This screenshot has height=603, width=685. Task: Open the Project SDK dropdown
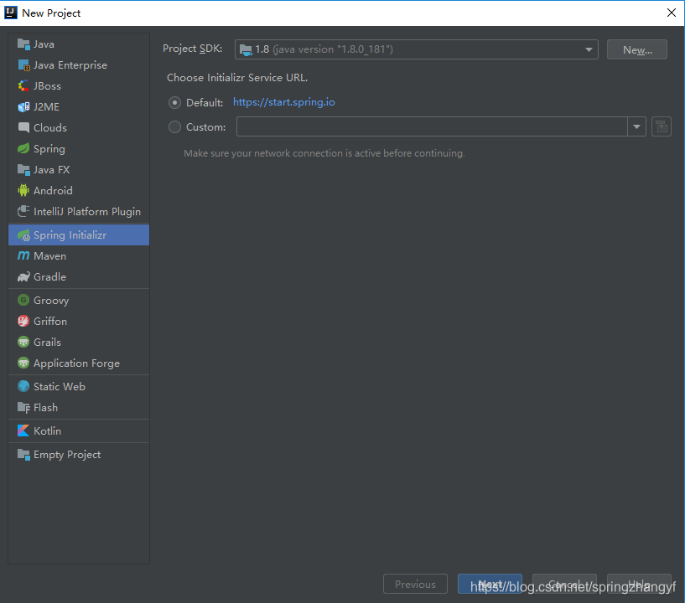point(417,49)
